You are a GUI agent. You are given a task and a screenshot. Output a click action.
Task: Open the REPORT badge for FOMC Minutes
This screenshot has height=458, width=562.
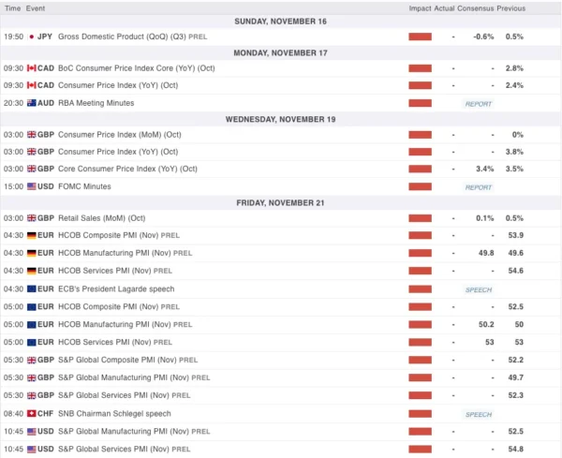point(478,187)
